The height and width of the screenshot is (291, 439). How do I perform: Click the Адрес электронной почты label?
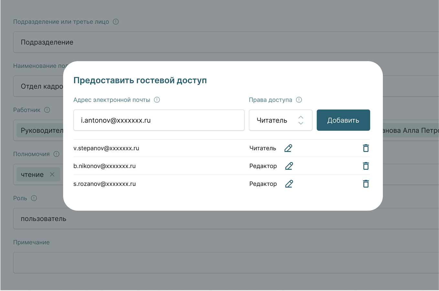(112, 100)
